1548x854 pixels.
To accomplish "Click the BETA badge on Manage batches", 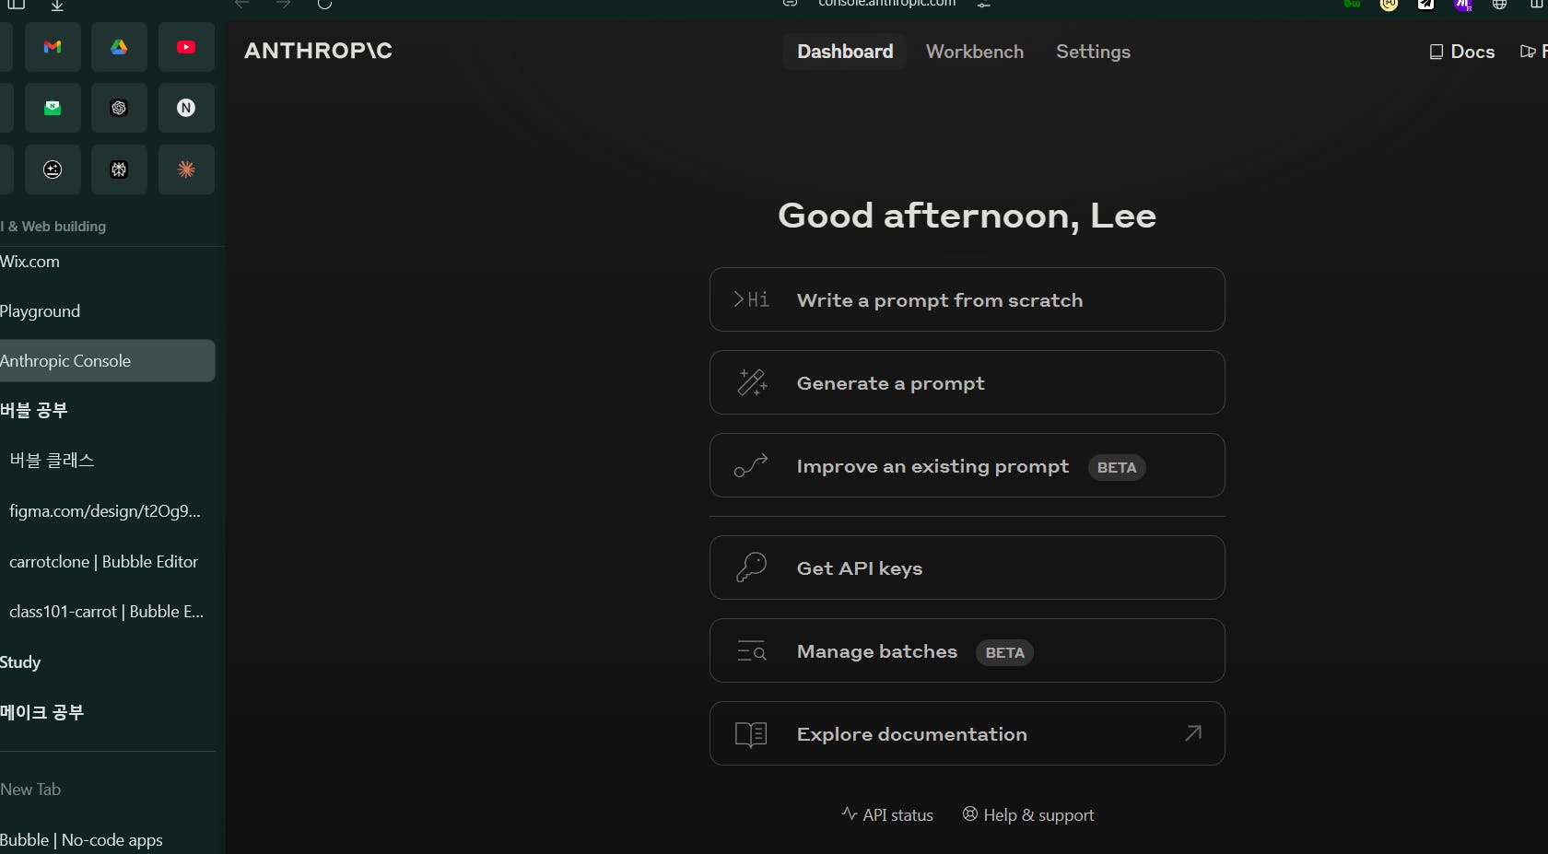I will [x=1004, y=652].
